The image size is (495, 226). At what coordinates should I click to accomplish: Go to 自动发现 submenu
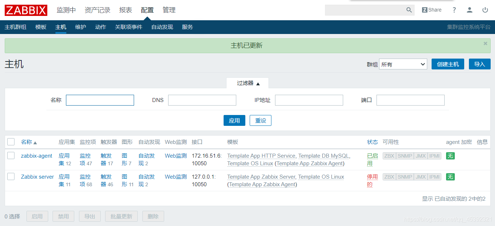click(162, 27)
